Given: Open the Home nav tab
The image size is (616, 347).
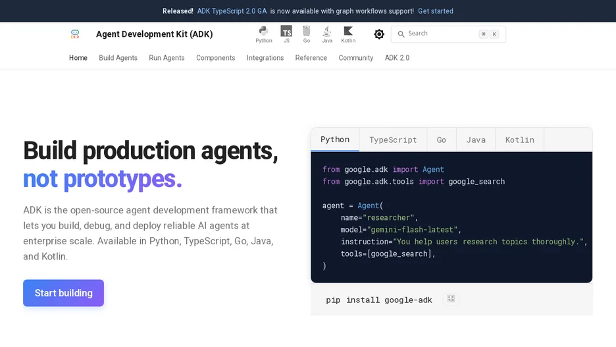Looking at the screenshot, I should [x=78, y=58].
